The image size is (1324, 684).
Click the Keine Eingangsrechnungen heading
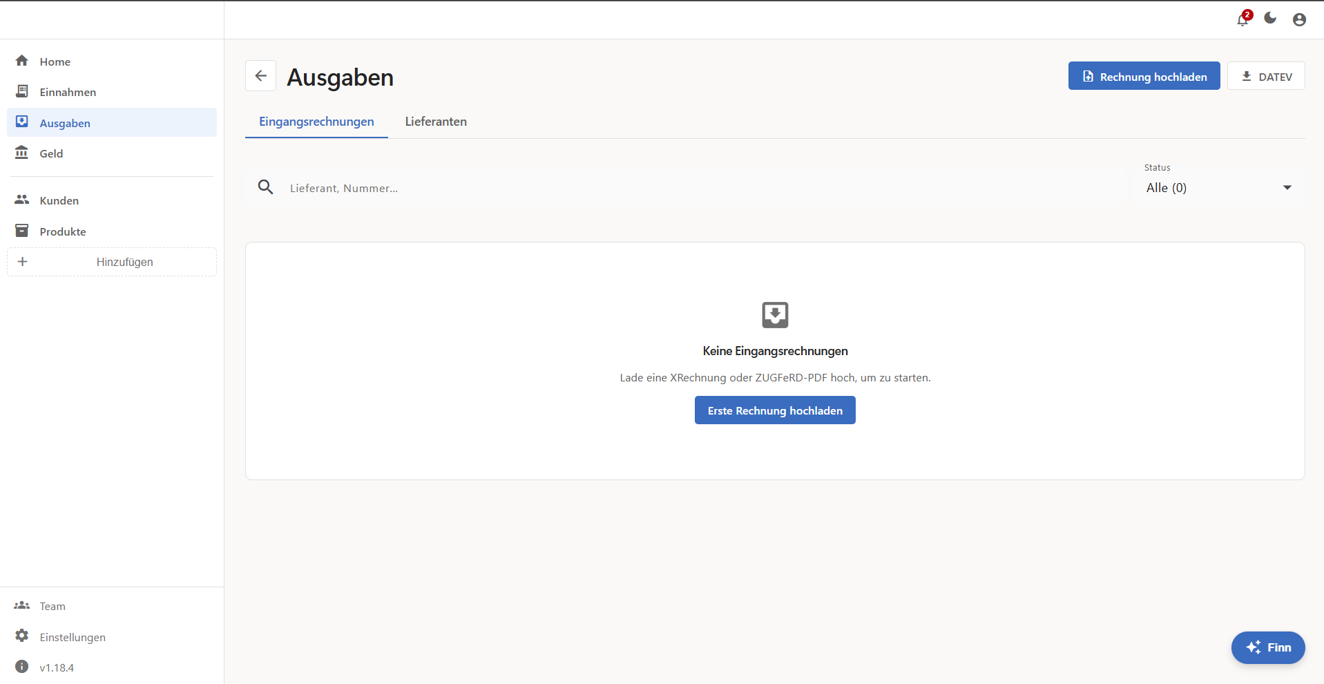775,351
